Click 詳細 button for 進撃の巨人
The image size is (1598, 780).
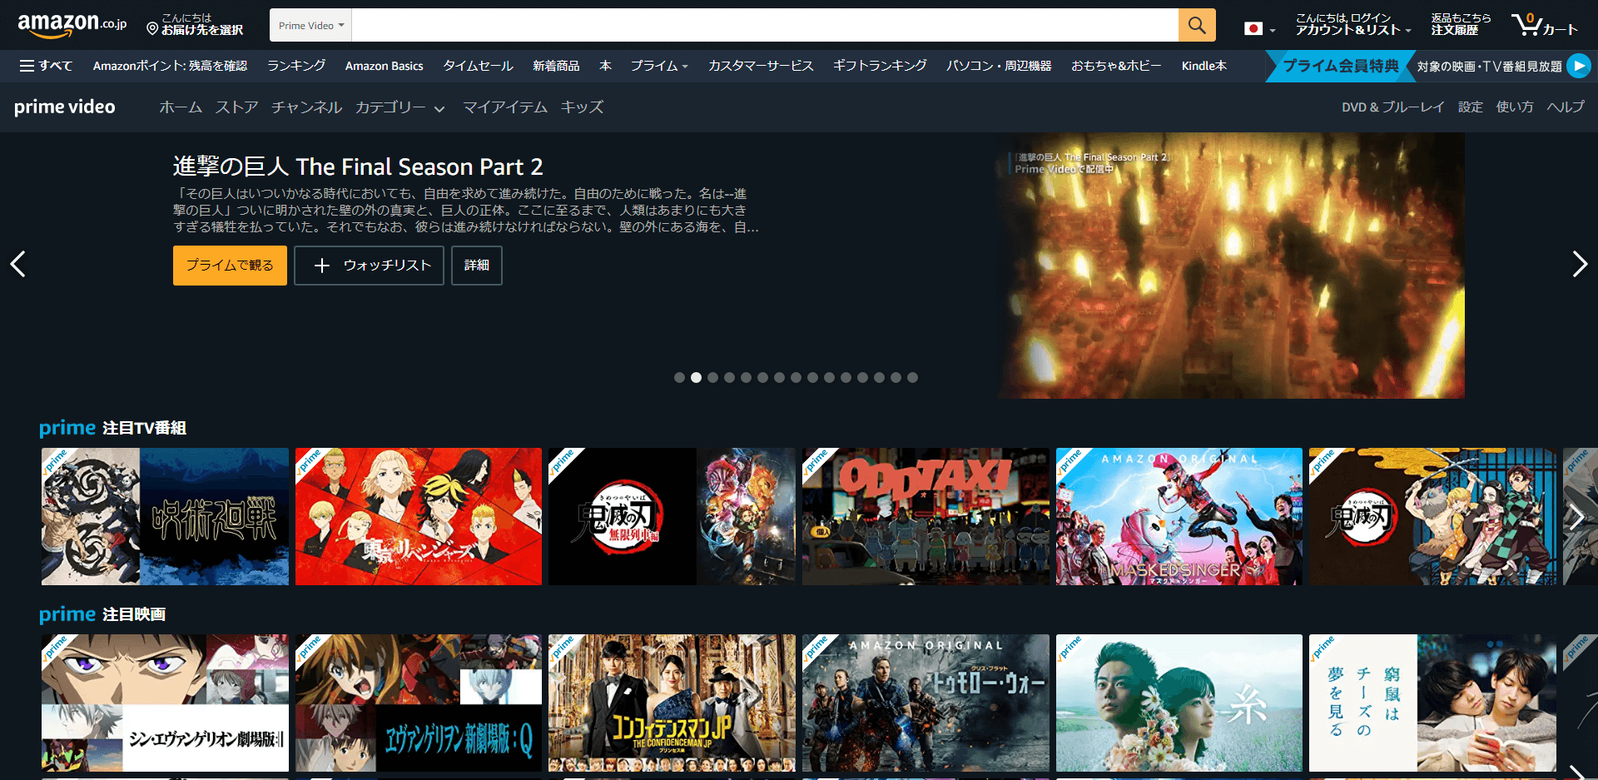[x=477, y=265]
